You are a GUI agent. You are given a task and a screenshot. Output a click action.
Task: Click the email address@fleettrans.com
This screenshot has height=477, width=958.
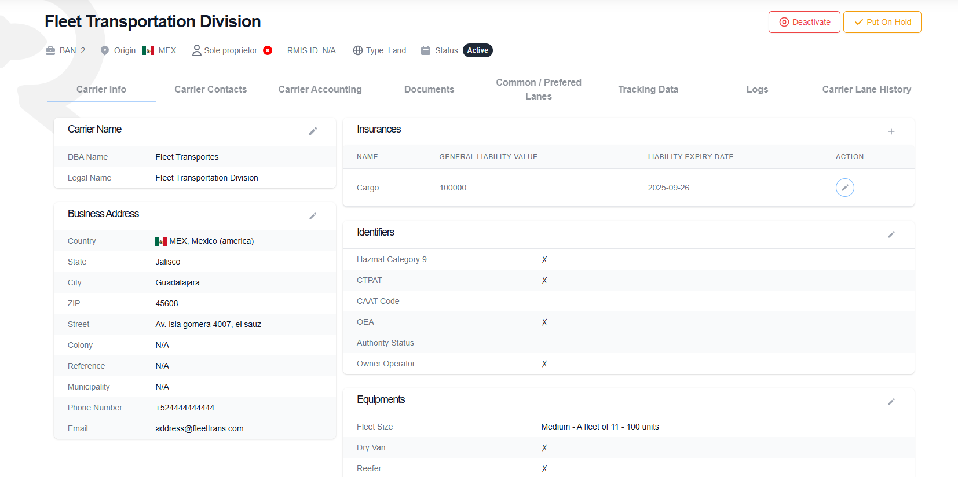pyautogui.click(x=199, y=428)
